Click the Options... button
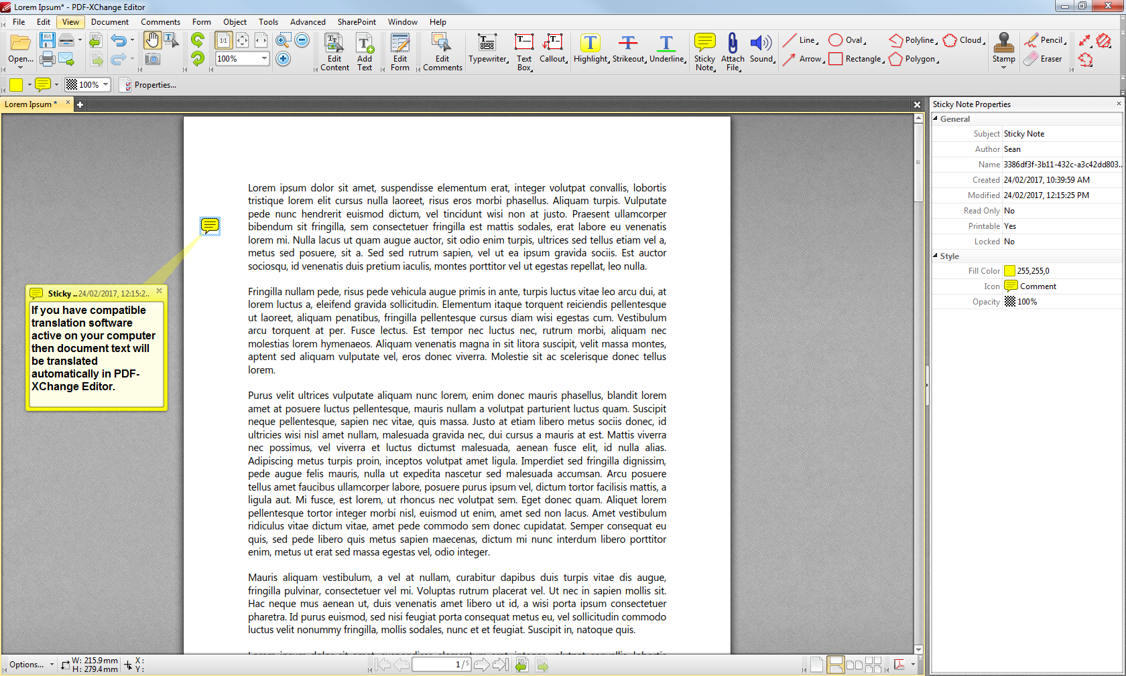1126x676 pixels. pos(25,664)
